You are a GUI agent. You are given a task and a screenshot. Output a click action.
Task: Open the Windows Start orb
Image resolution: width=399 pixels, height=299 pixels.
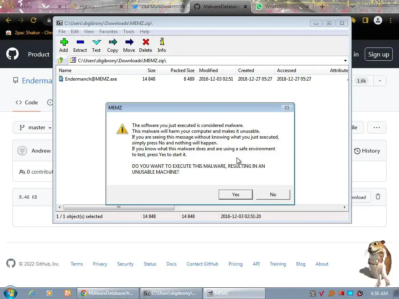coord(11,293)
